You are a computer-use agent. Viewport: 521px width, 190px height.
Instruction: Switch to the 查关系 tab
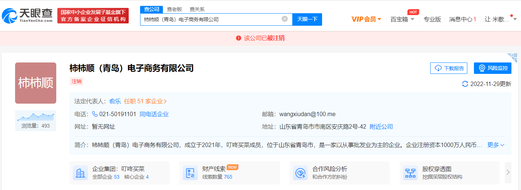(x=197, y=9)
